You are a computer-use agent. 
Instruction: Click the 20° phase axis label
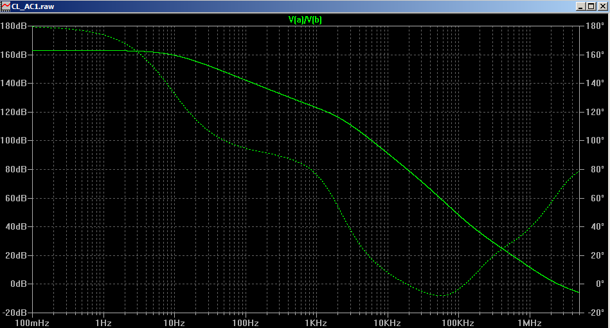tap(597, 255)
